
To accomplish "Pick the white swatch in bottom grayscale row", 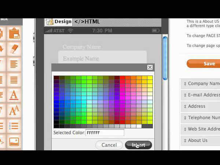I will (139, 126).
